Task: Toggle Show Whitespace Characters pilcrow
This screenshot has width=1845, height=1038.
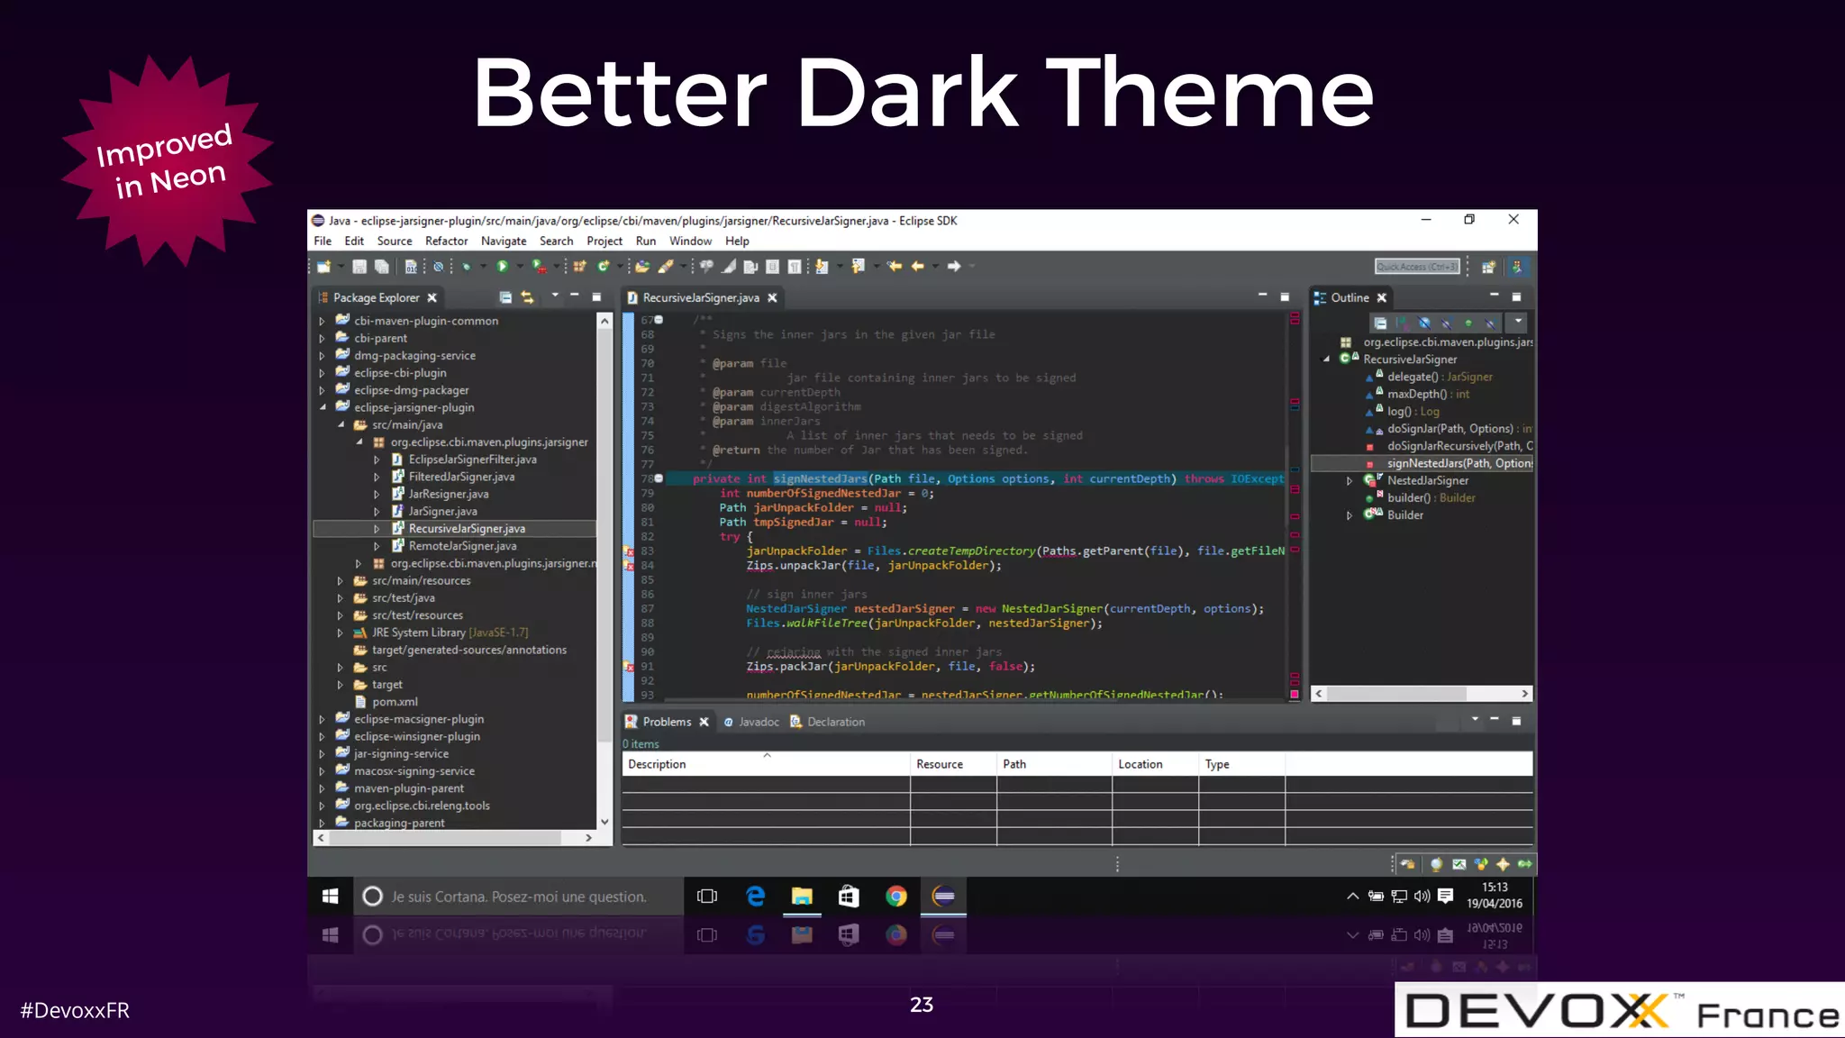Action: (794, 267)
